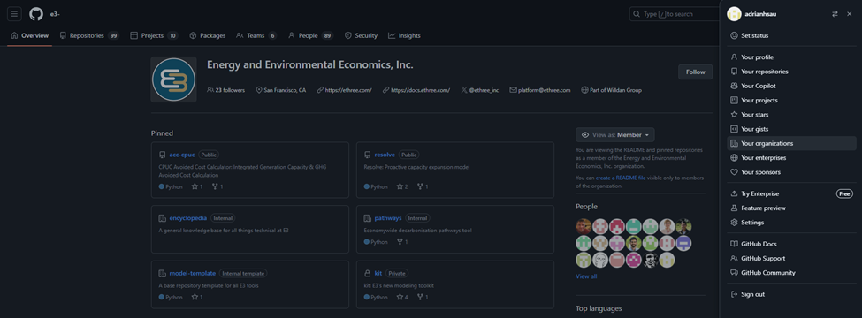Open the kit private repository
The width and height of the screenshot is (862, 318).
pos(378,273)
